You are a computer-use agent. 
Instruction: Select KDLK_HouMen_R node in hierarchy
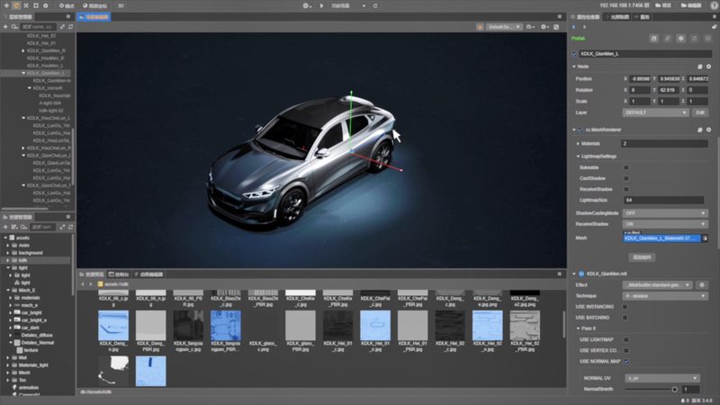click(x=46, y=58)
